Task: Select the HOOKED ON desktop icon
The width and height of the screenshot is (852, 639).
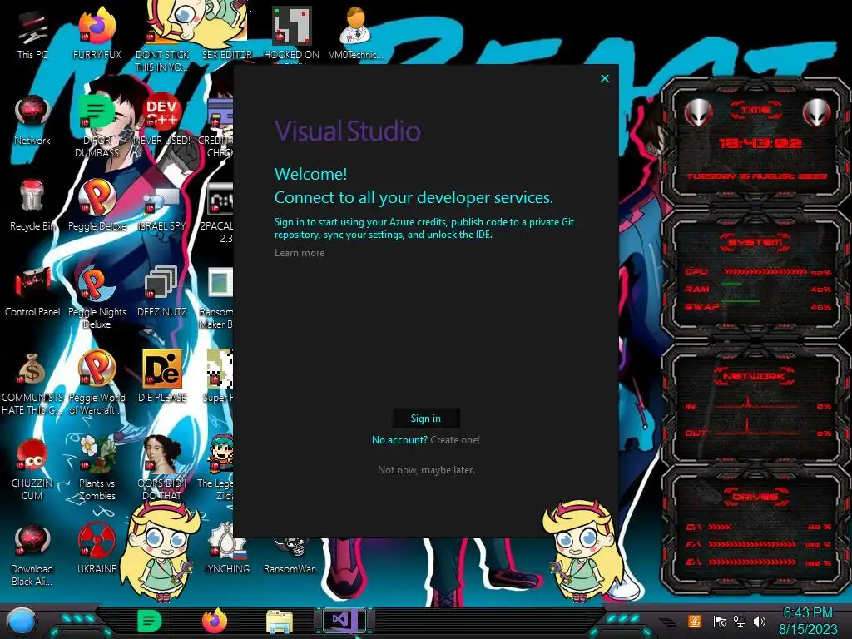Action: click(292, 33)
